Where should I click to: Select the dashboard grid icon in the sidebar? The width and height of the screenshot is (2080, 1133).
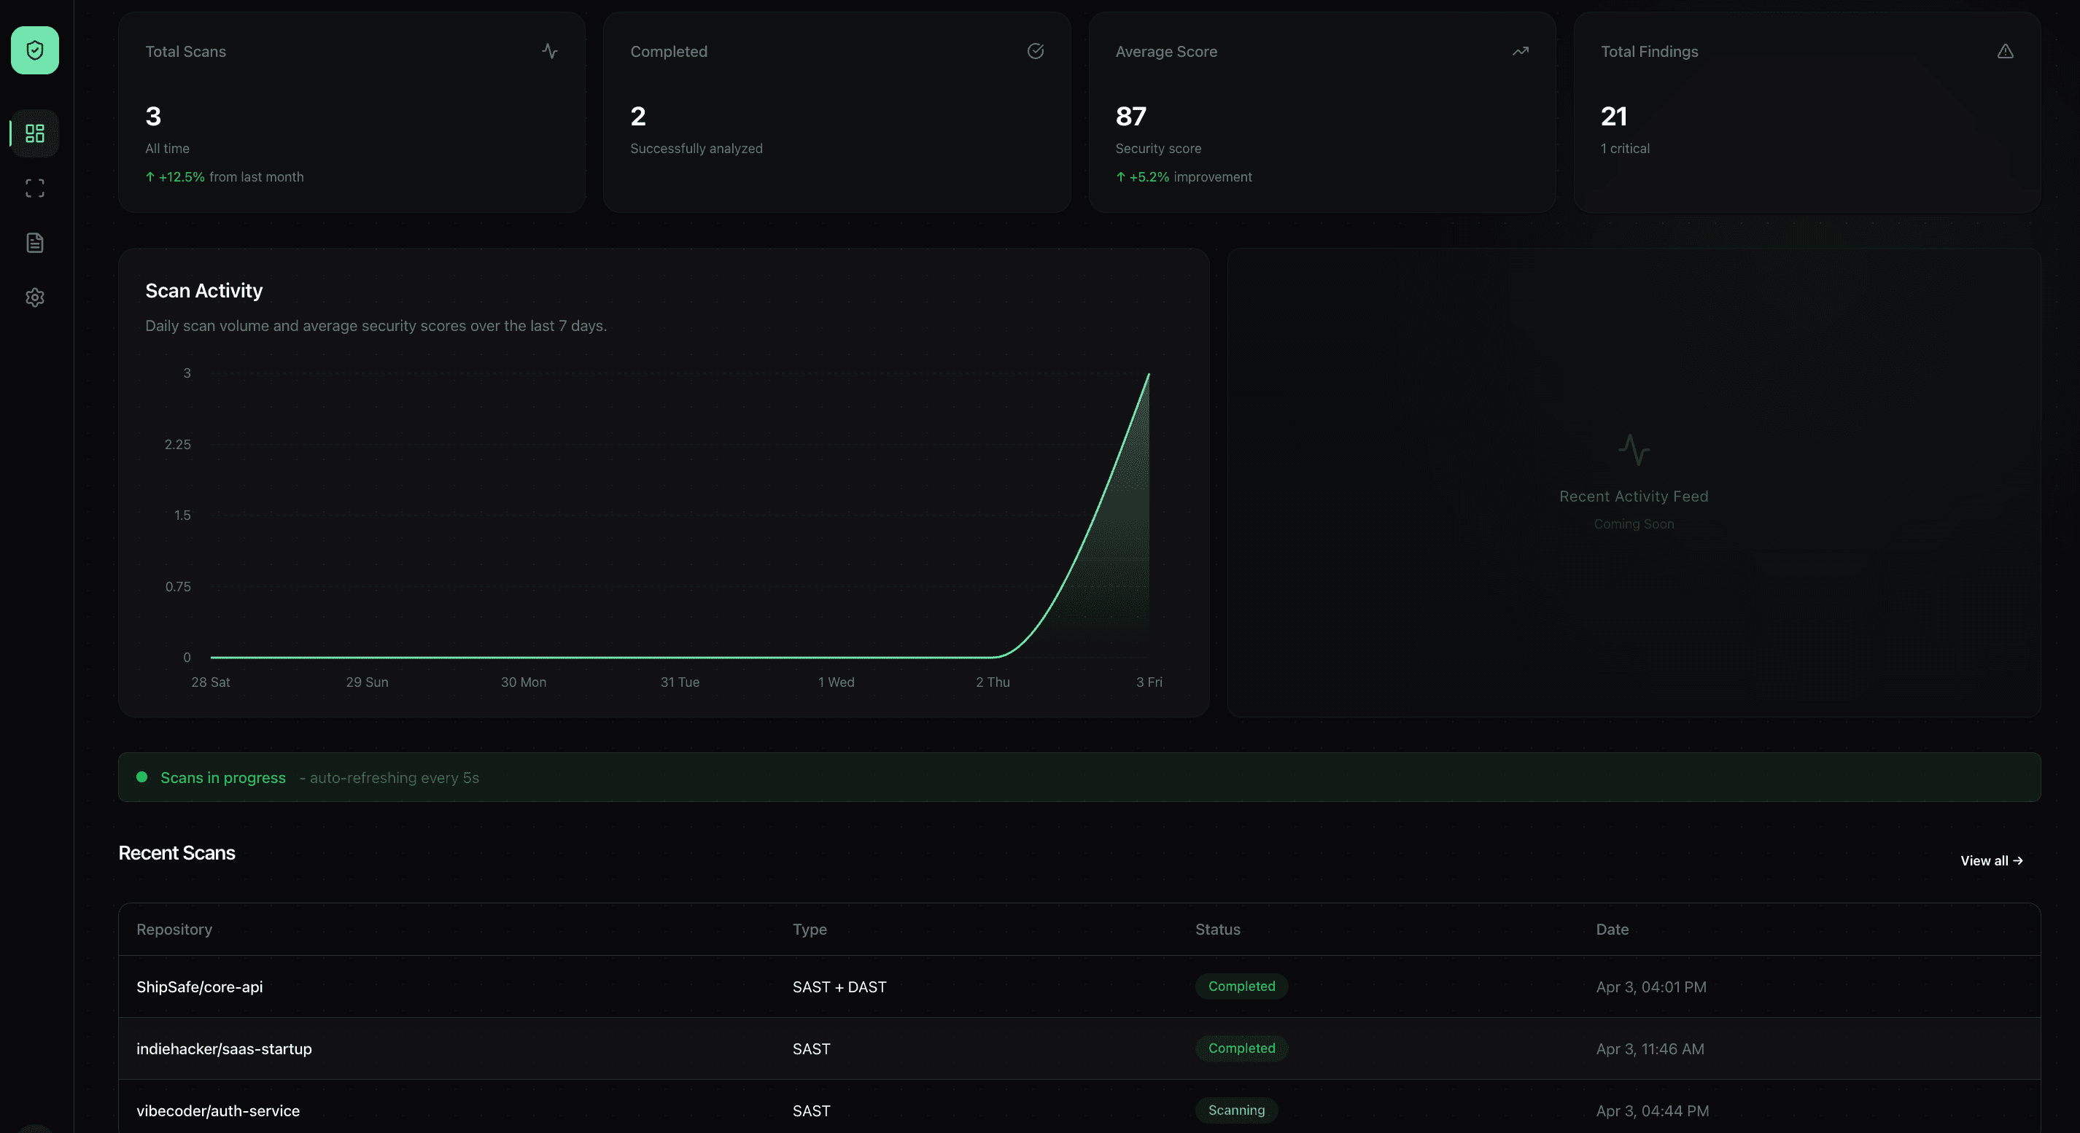[35, 133]
